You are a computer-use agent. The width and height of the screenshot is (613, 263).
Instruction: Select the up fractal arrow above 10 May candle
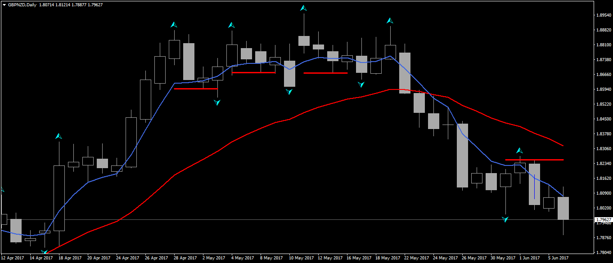[304, 8]
